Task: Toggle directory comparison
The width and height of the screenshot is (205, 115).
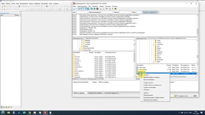Action: point(110,9)
